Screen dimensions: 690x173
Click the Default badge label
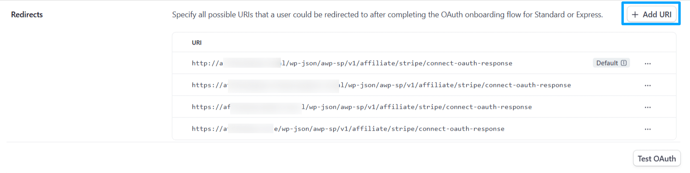(x=611, y=63)
